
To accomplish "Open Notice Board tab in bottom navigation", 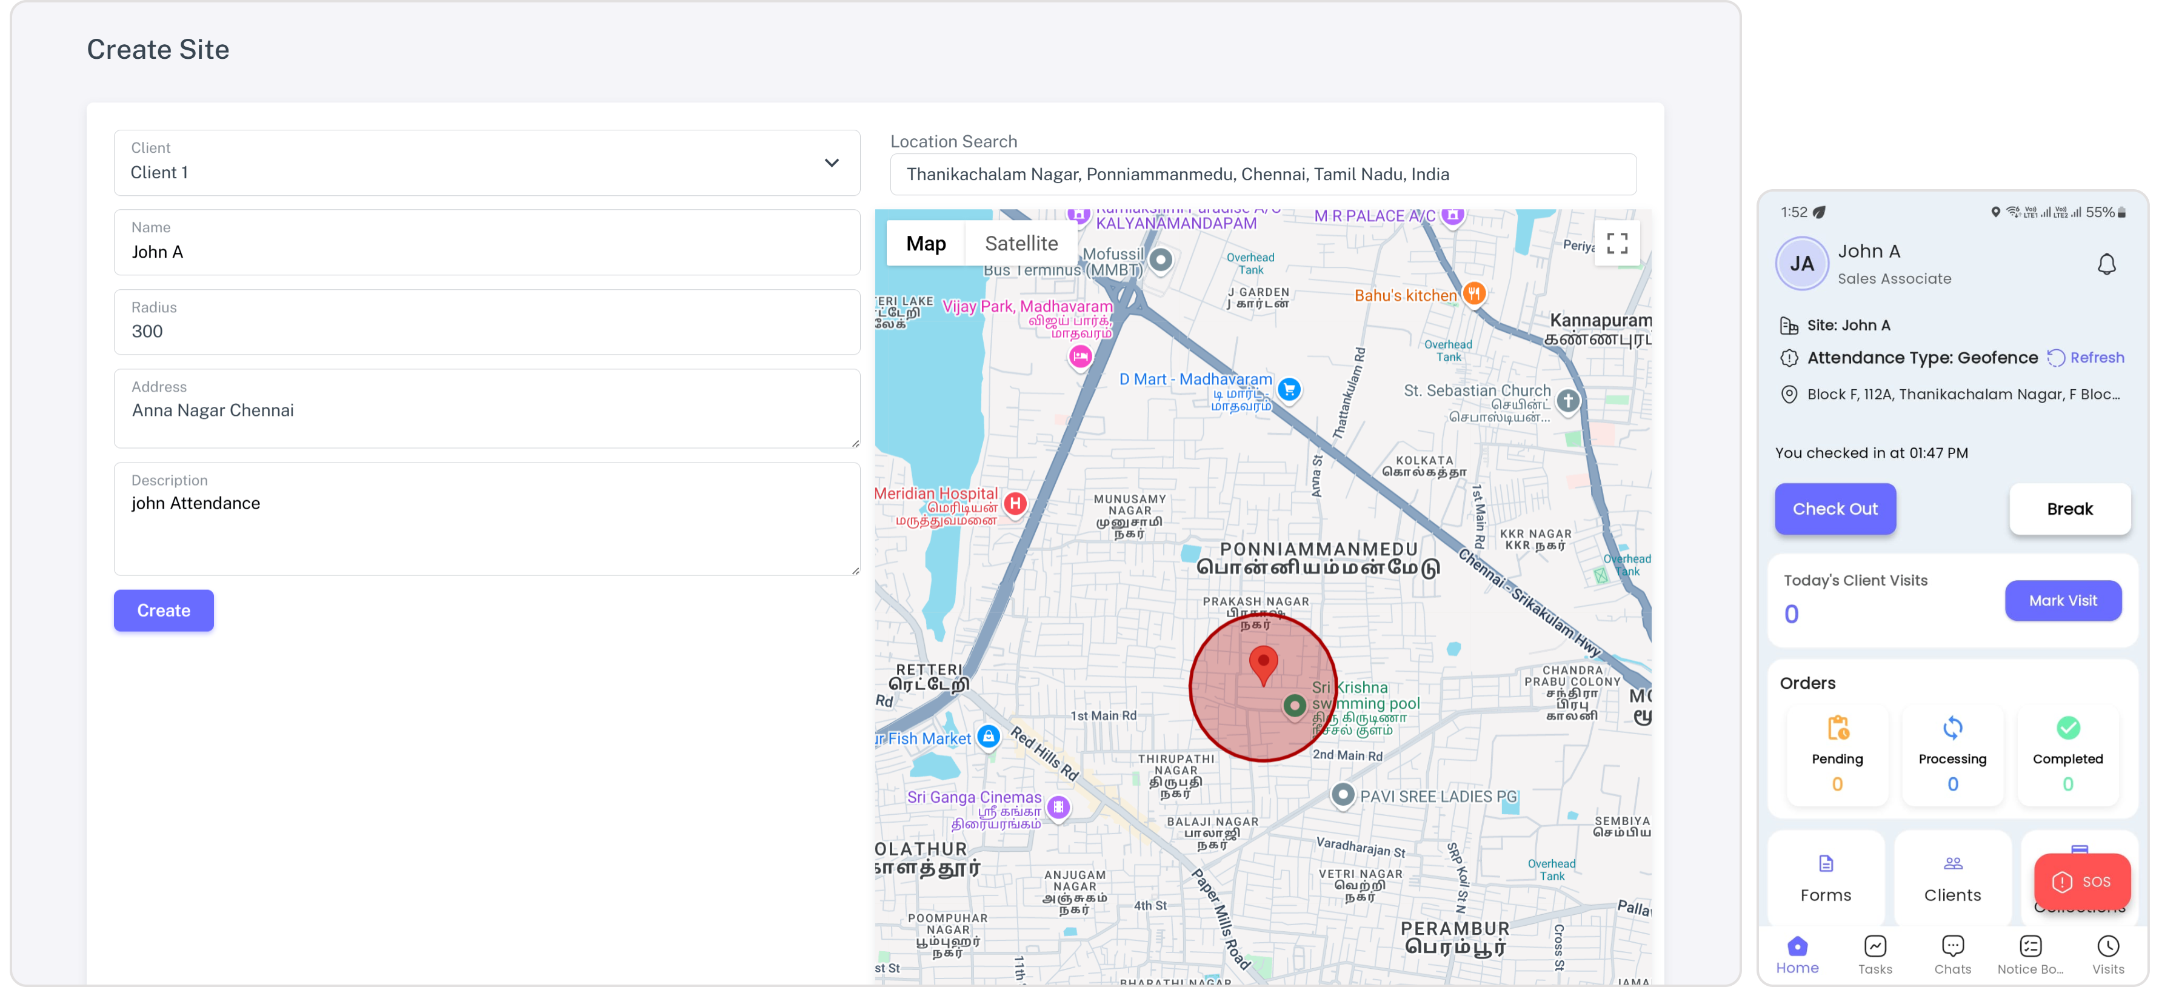I will coord(2030,955).
